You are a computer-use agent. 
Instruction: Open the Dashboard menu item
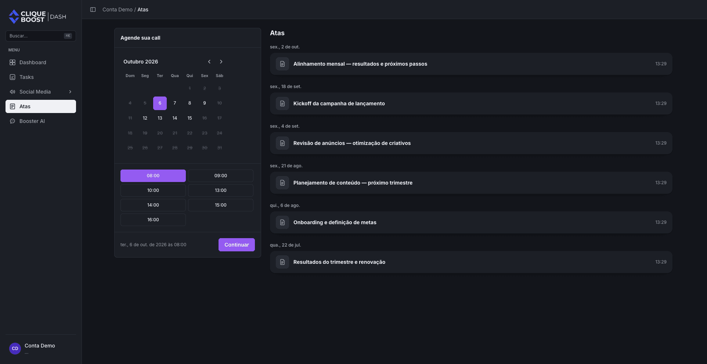point(41,62)
